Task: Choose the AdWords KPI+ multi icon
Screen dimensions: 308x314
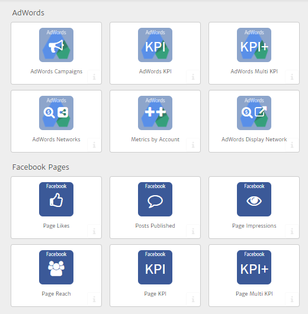Action: coord(254,45)
